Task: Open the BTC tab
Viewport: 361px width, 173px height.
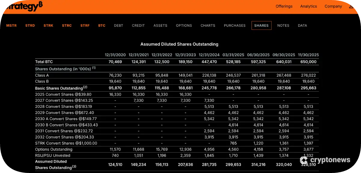Action: click(102, 26)
